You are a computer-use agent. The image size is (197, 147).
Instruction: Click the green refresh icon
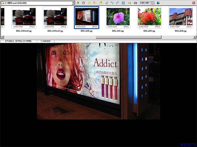(107, 3)
